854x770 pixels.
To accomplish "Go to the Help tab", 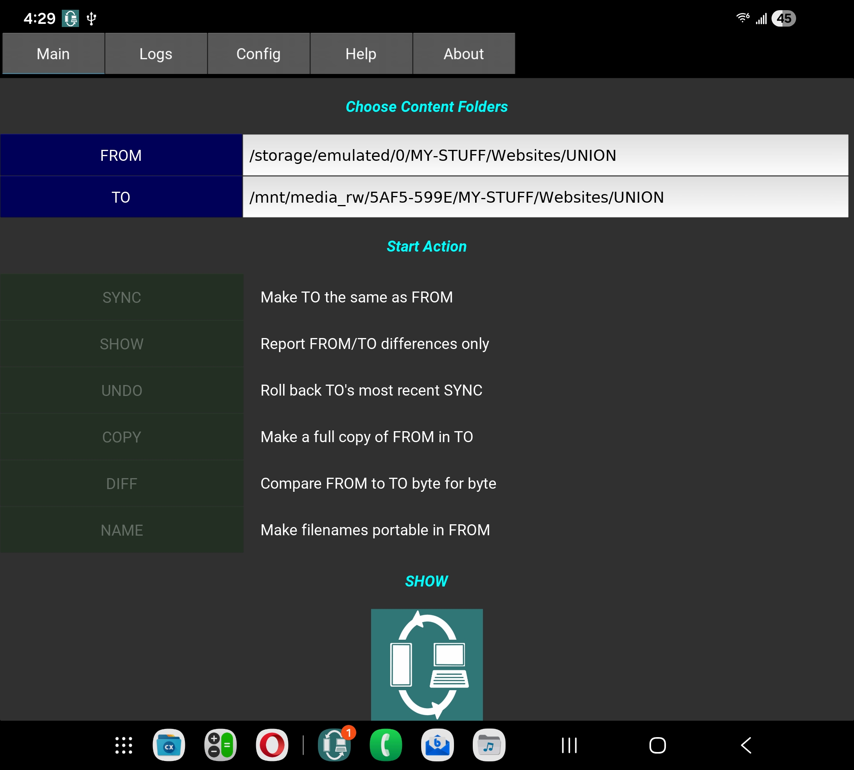I will [x=361, y=54].
